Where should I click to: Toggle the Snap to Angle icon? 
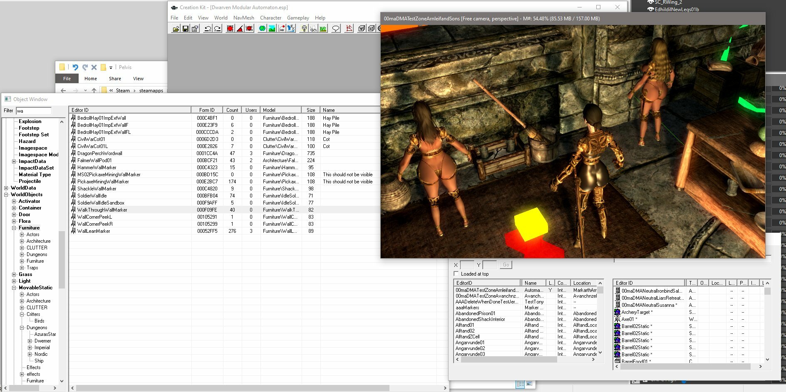click(240, 28)
